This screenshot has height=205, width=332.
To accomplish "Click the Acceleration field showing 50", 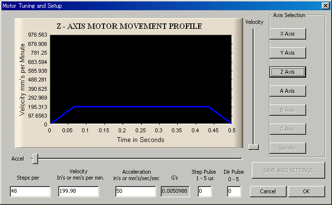I will click(x=136, y=191).
